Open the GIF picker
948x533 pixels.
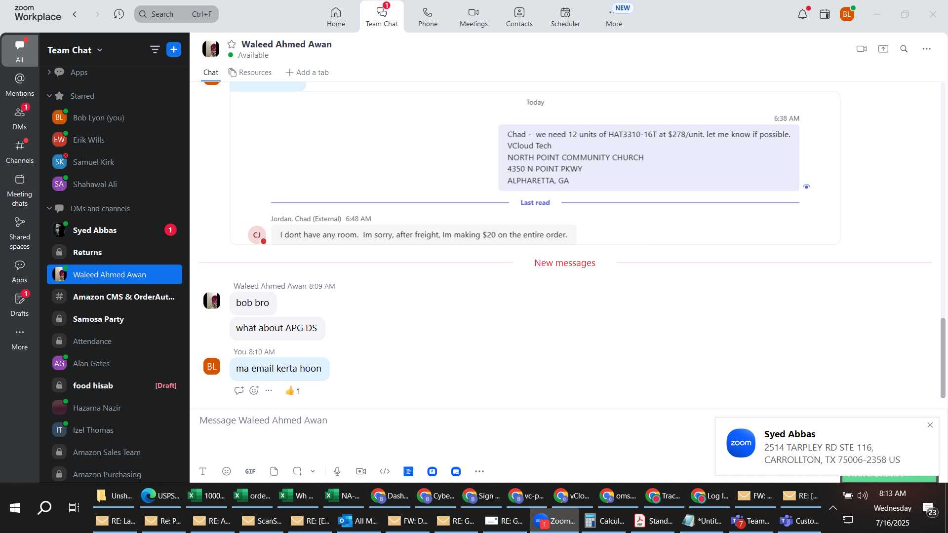click(x=250, y=471)
